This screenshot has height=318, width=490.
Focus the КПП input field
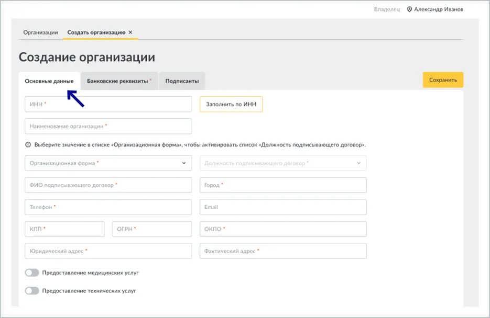pyautogui.click(x=64, y=229)
